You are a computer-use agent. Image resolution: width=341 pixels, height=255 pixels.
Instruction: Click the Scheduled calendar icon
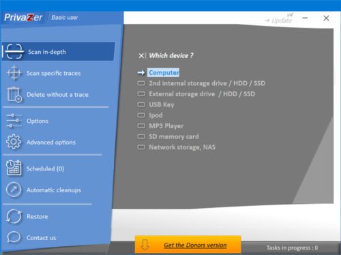(14, 168)
